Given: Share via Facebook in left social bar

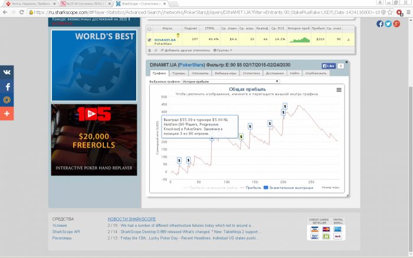Looking at the screenshot, I should [7, 86].
